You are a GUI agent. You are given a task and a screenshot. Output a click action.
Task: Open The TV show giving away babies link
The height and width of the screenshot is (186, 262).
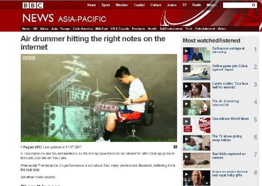pos(227,138)
